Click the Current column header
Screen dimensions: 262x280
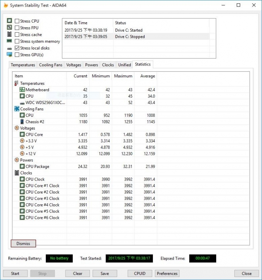click(78, 76)
